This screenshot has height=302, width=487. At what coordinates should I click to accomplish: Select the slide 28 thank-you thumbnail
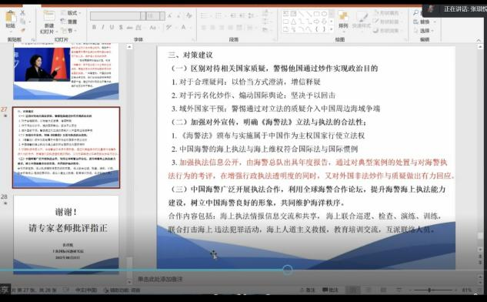pos(66,235)
